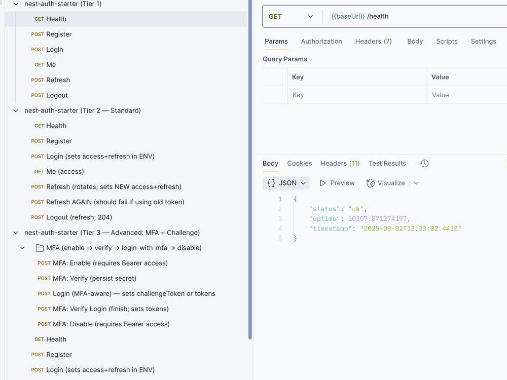Click the Preview button

337,183
